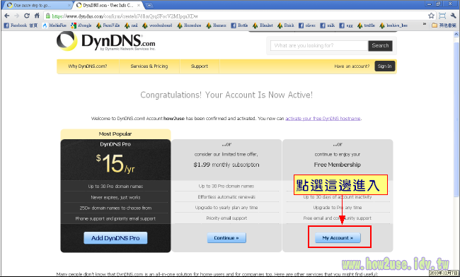This screenshot has width=460, height=277.
Task: Open the truffle bookmark
Action: [x=366, y=25]
